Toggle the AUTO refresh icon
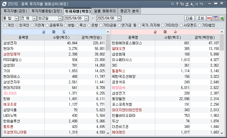Screen dimensions: 227x138 point(209,18)
